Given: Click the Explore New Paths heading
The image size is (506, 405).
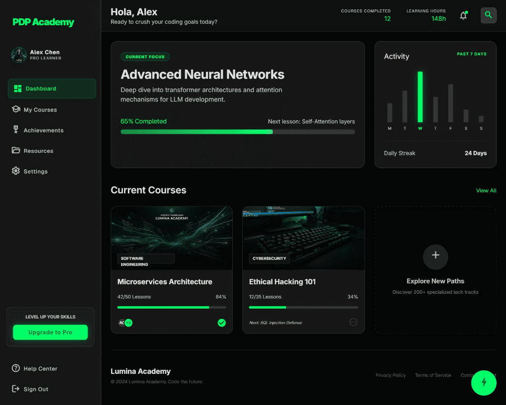Looking at the screenshot, I should tap(435, 281).
